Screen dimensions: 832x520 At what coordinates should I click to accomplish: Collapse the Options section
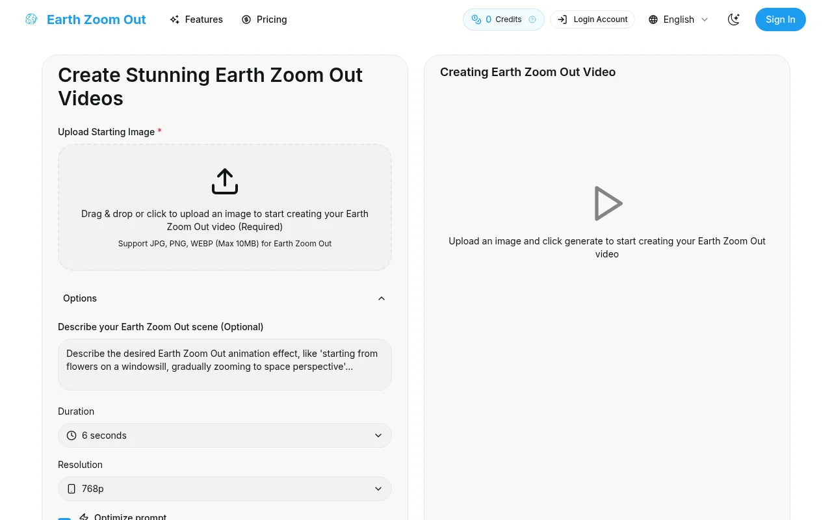click(225, 298)
